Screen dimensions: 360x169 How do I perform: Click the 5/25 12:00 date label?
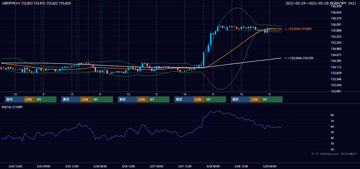tap(72, 166)
